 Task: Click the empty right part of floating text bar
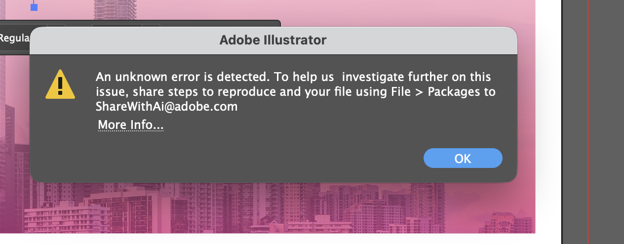222,24
